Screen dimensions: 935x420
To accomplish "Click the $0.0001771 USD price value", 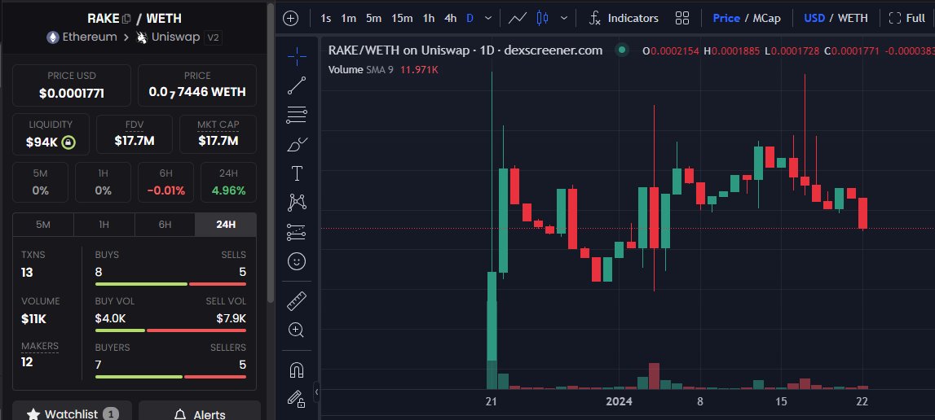I will click(72, 93).
